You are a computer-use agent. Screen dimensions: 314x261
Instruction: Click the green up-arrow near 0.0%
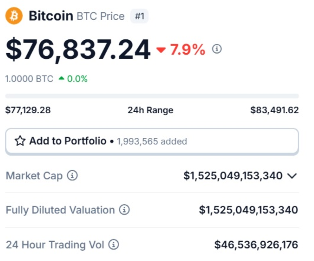pos(61,79)
